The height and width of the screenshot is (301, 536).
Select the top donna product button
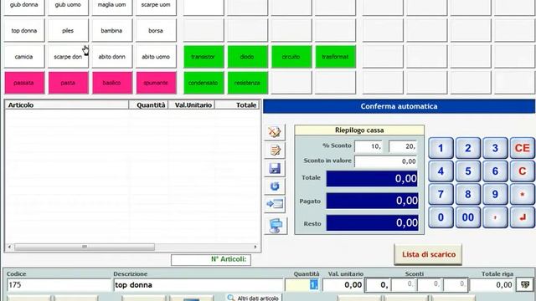[24, 30]
